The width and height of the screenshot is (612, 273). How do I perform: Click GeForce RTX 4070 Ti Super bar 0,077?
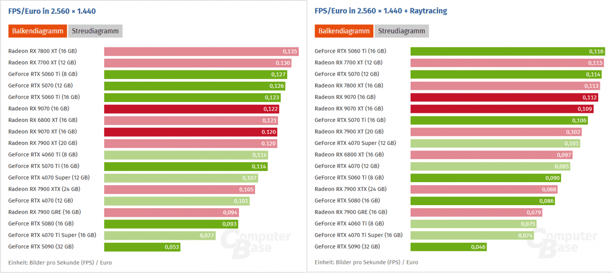(x=160, y=235)
